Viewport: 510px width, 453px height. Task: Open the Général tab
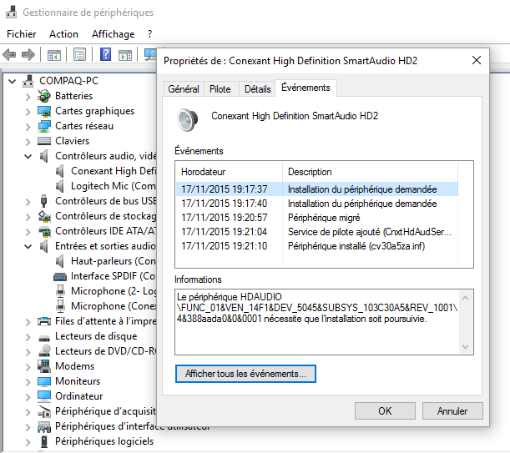184,89
